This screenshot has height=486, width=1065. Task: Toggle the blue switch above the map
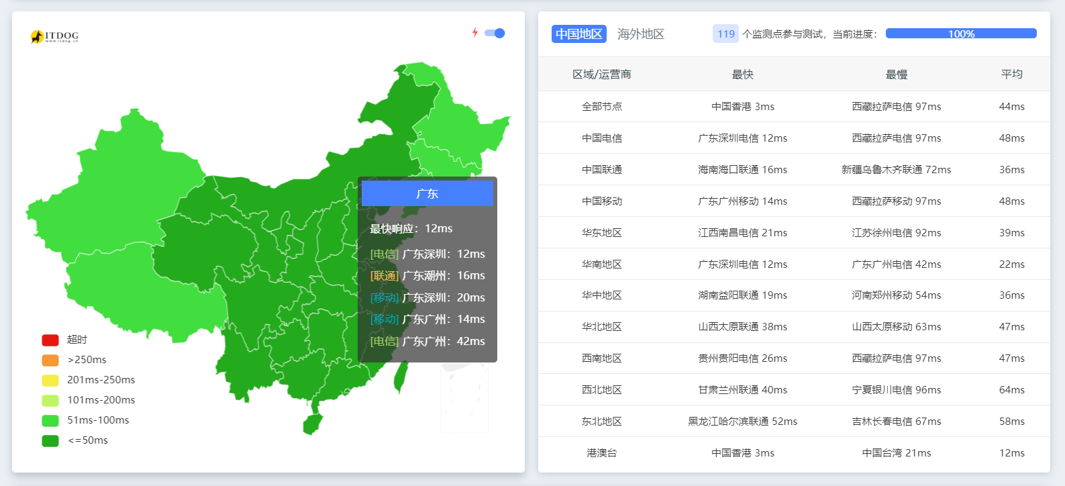point(495,34)
